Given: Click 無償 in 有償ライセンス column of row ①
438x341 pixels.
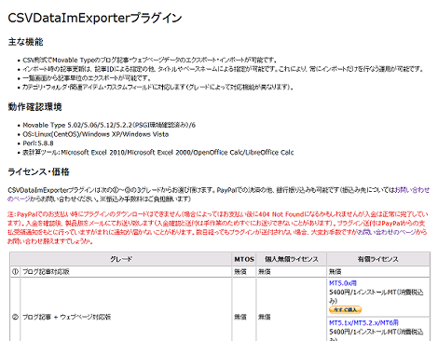Looking at the screenshot, I should 335,272.
